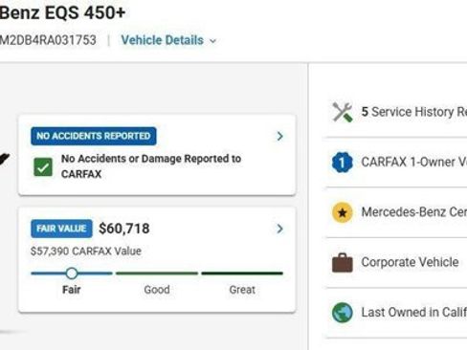Open the CARFAX 1-Owner Vehicle row
467x350 pixels.
396,163
